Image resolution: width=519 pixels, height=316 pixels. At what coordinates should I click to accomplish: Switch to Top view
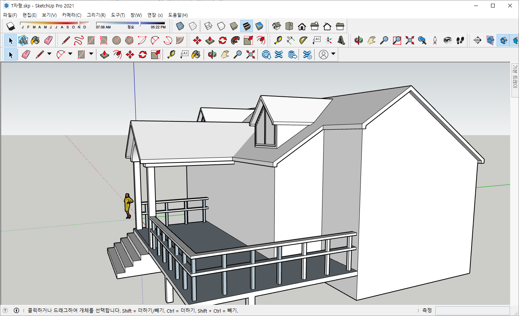tap(289, 26)
